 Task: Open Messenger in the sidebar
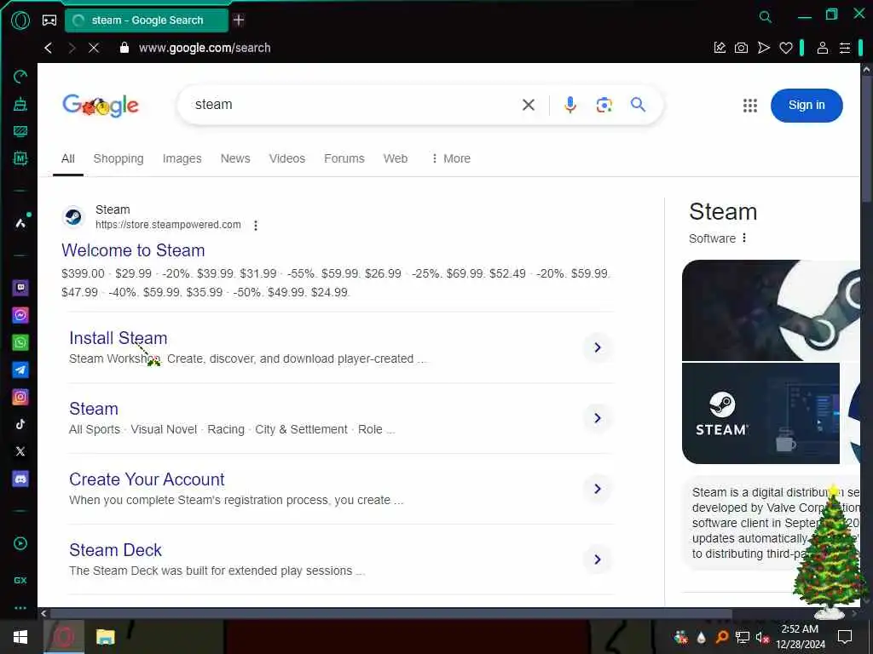click(x=20, y=315)
